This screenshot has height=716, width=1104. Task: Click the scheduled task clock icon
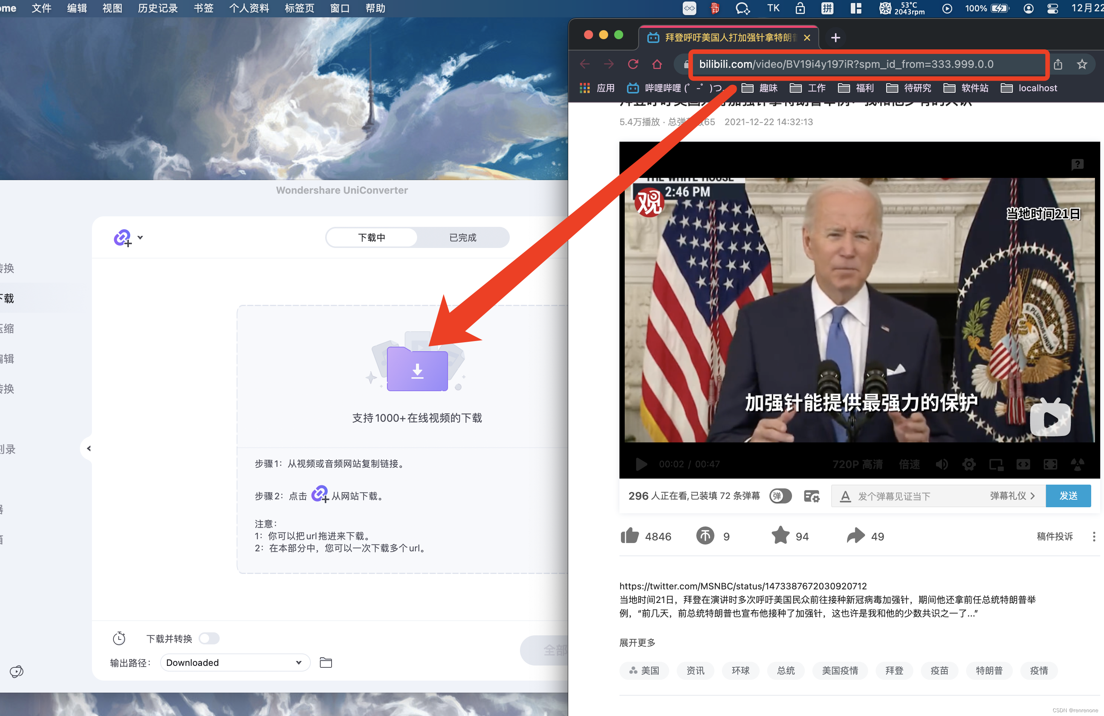point(119,638)
